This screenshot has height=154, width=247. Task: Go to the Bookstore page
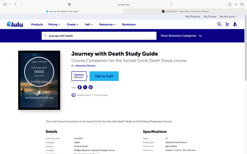pos(129,25)
